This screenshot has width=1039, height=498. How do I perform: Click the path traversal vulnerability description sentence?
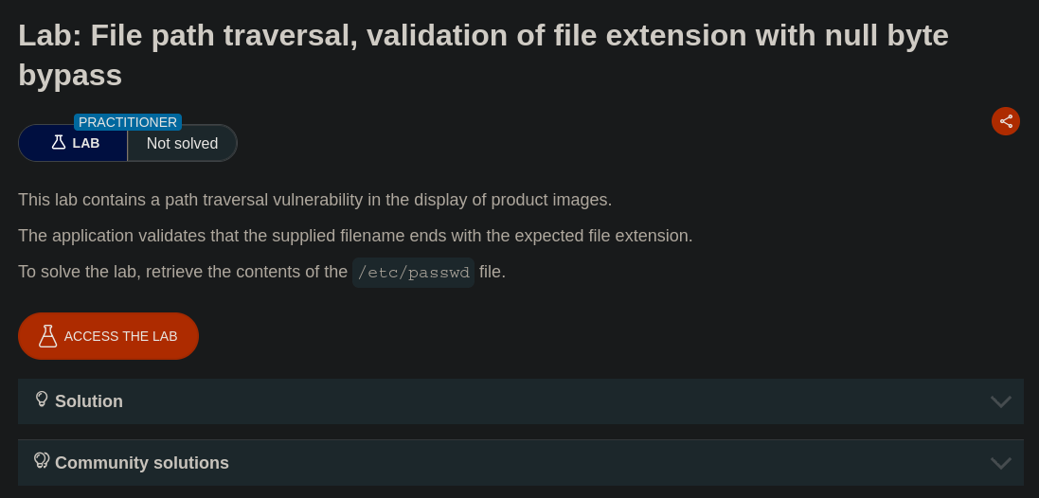(x=314, y=200)
